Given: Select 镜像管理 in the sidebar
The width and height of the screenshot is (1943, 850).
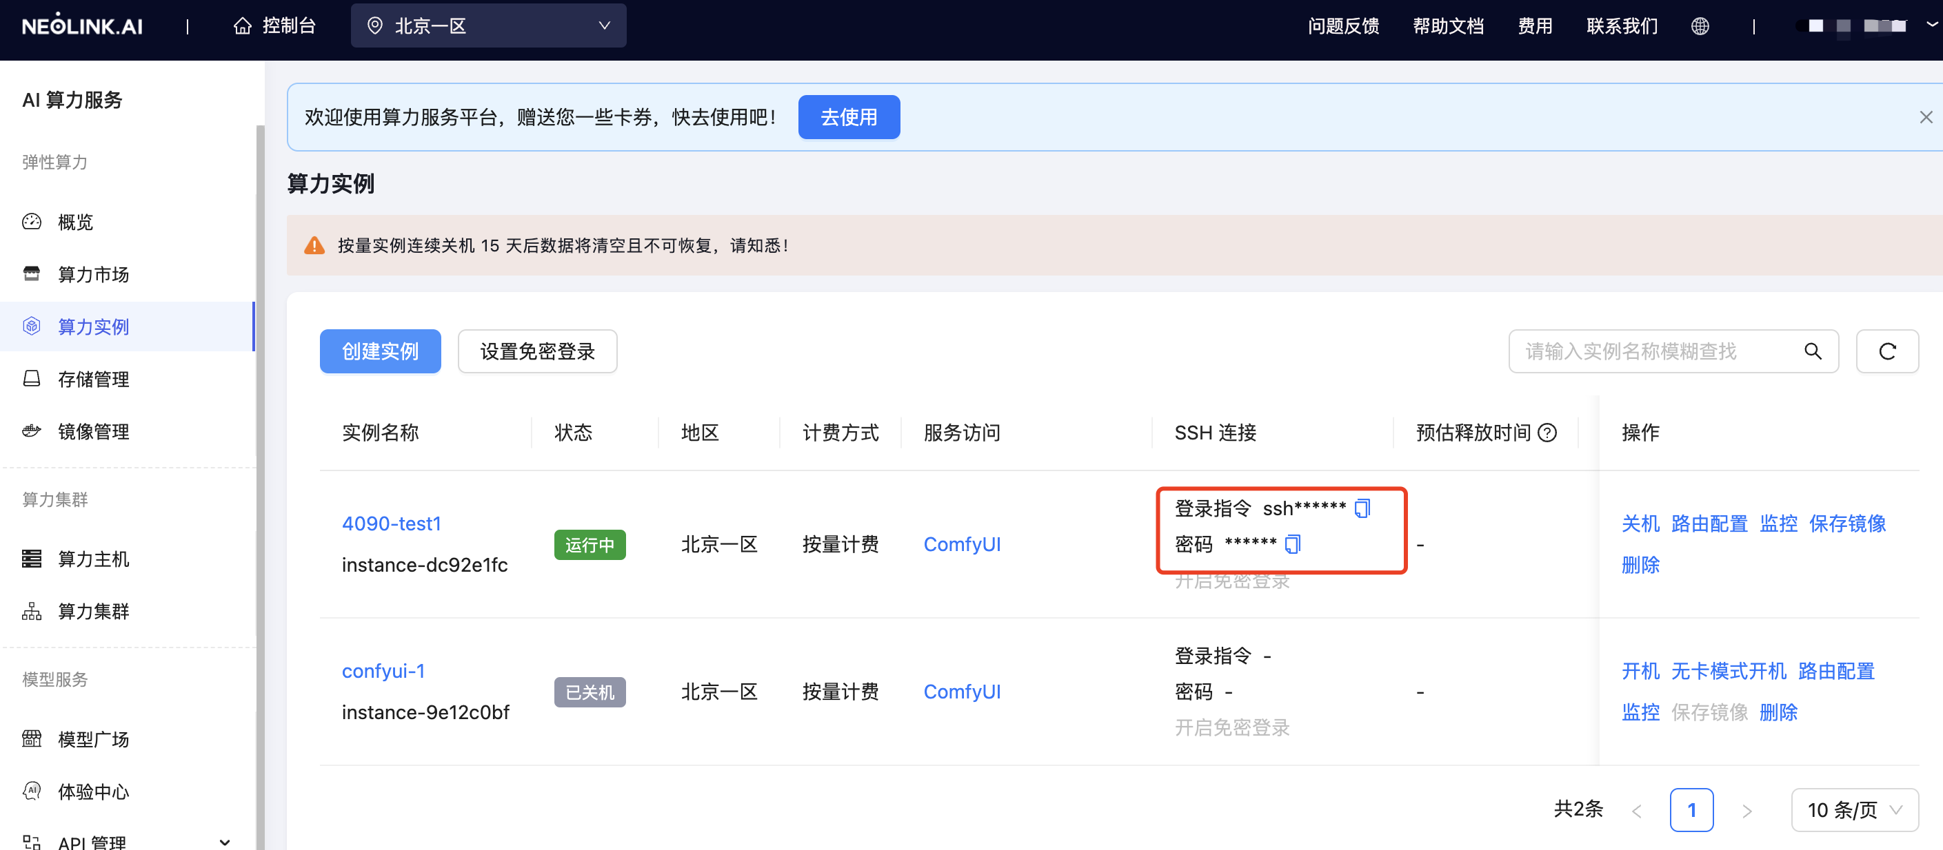Looking at the screenshot, I should 128,431.
